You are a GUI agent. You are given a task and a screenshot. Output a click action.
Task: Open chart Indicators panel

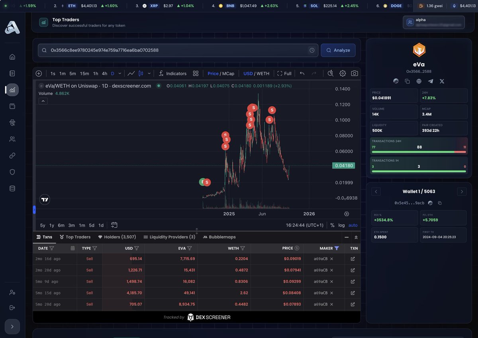(173, 73)
